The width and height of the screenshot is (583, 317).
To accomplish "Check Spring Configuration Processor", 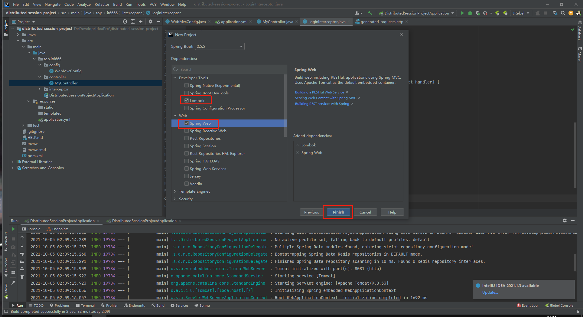I will 187,108.
